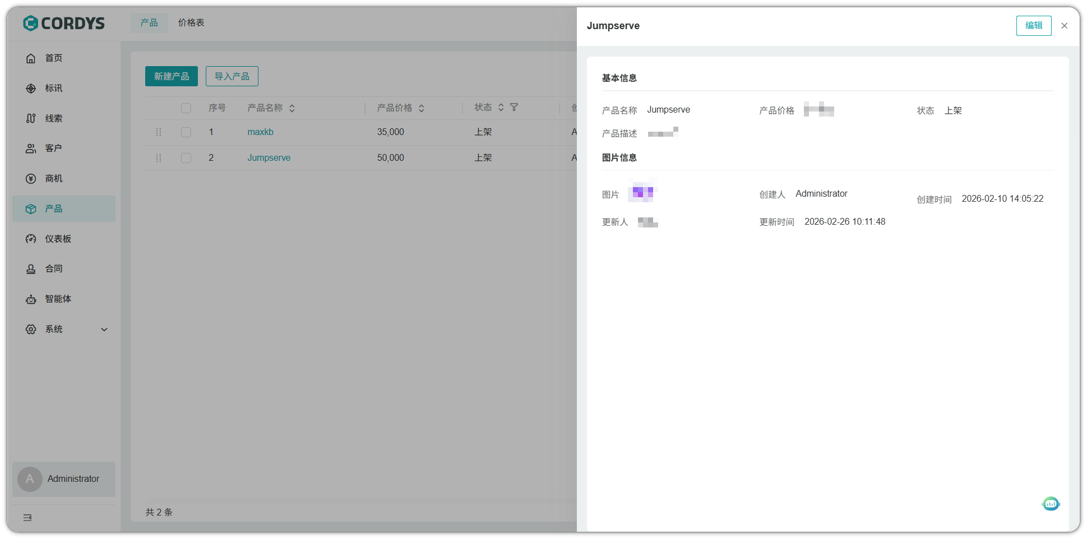Click the 商机 opportunity yen icon
Image resolution: width=1087 pixels, height=539 pixels.
(x=31, y=179)
